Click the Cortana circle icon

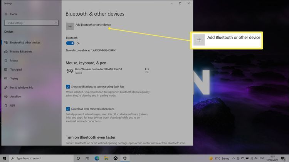(x=78, y=158)
